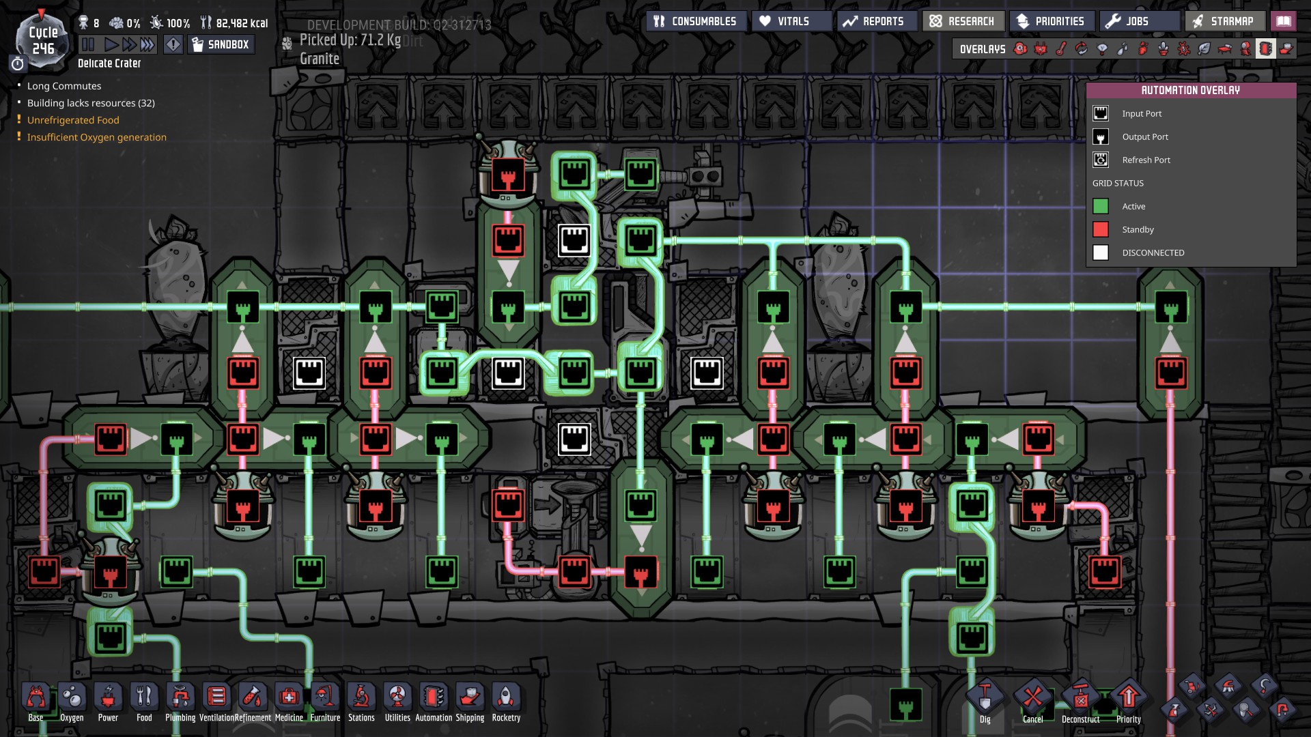Click the white Disconnected legend swatch

tap(1101, 252)
